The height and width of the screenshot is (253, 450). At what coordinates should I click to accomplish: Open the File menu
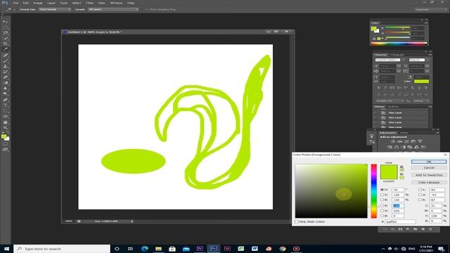pos(15,3)
